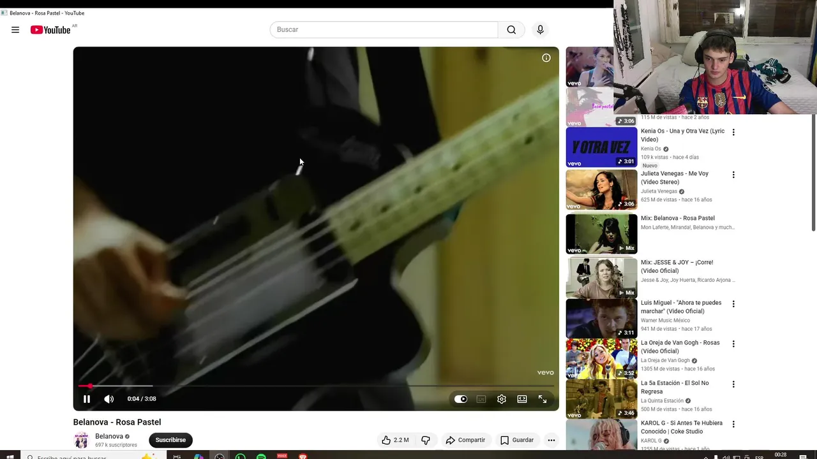Open the Luis Miguel video thumbnail
Image resolution: width=817 pixels, height=459 pixels.
(x=601, y=318)
